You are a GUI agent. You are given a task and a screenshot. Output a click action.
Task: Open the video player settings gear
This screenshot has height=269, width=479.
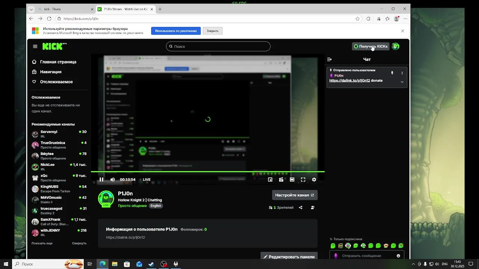(314, 180)
